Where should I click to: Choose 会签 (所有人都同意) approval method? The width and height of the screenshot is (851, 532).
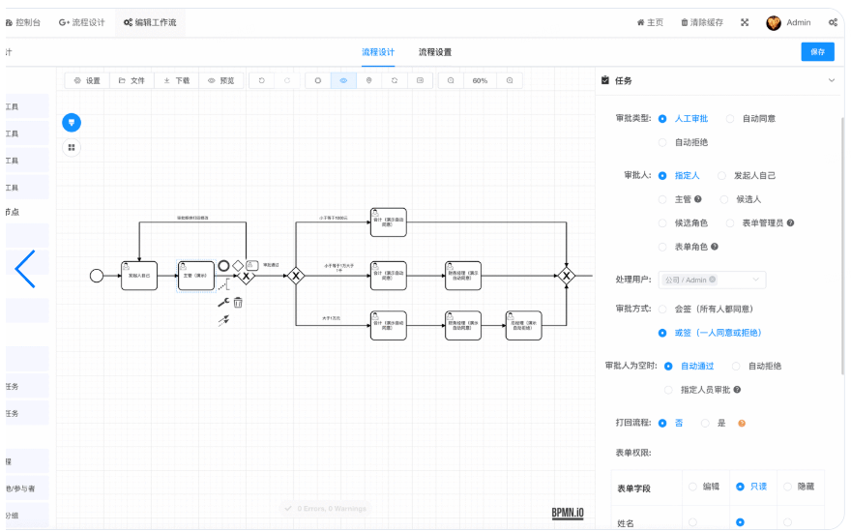(662, 309)
